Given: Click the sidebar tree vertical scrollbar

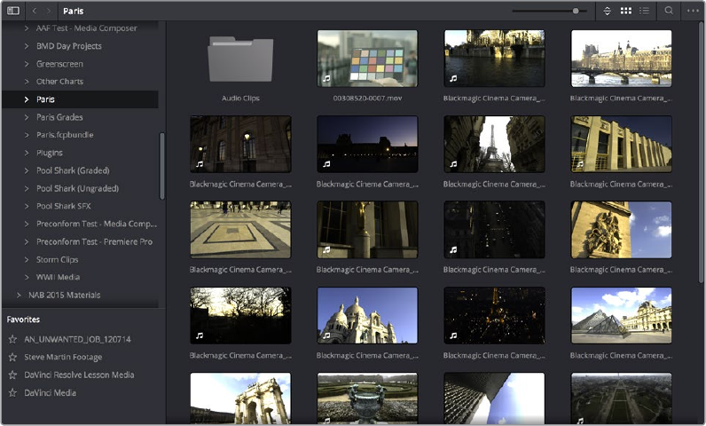Looking at the screenshot, I should coord(161,166).
